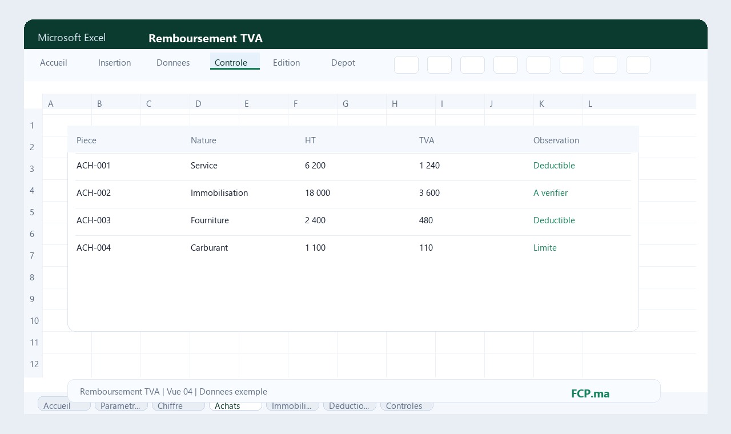Click the status text Vue 04 | Donnees exemple
The image size is (731, 434).
click(217, 392)
